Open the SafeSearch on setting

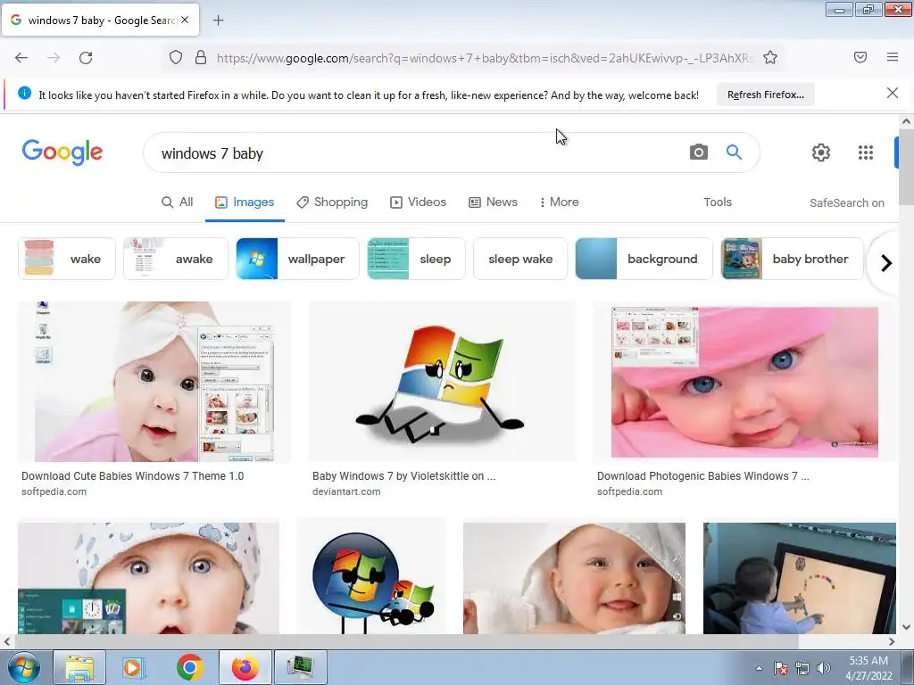pos(846,202)
